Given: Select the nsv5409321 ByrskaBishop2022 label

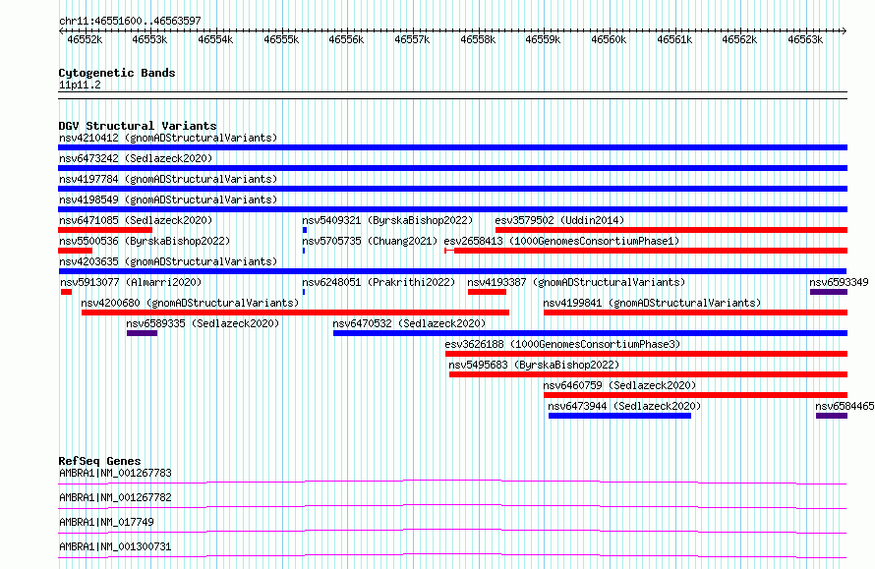Looking at the screenshot, I should (387, 220).
